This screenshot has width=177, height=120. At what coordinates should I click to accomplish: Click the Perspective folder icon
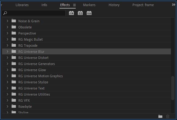14,33
